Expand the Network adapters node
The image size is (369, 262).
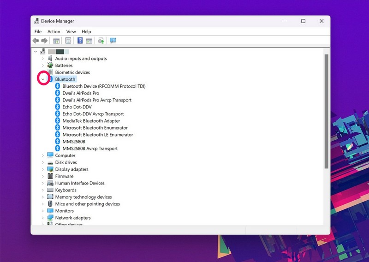point(43,218)
